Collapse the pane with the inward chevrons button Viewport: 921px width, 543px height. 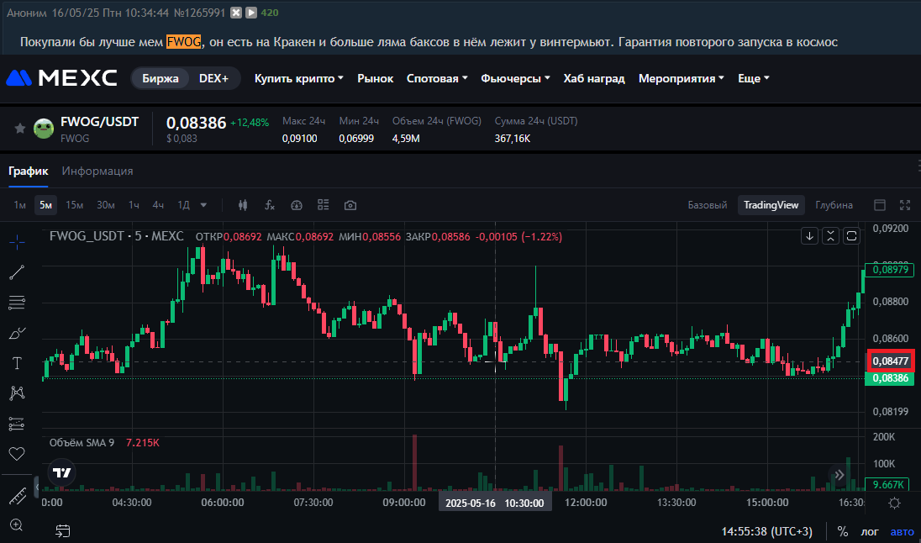click(830, 236)
